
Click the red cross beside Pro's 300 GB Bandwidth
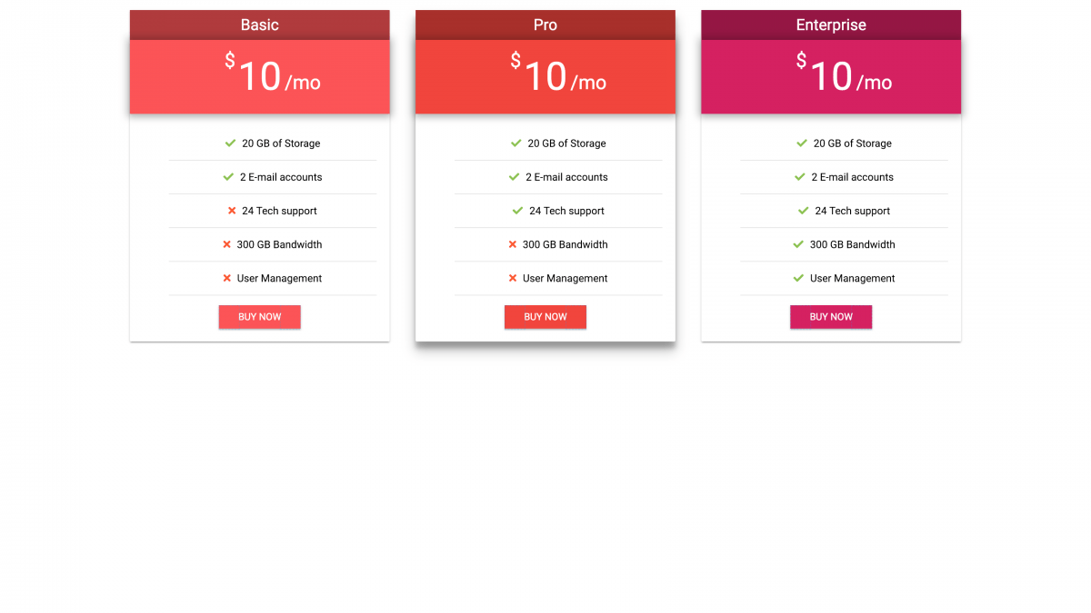[512, 244]
